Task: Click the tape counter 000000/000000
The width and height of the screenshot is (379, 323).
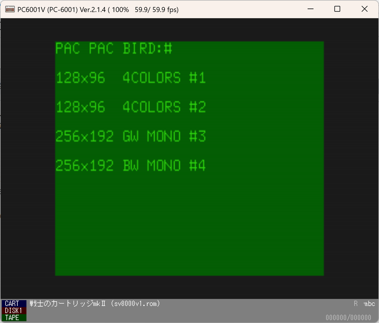Action: [x=348, y=317]
